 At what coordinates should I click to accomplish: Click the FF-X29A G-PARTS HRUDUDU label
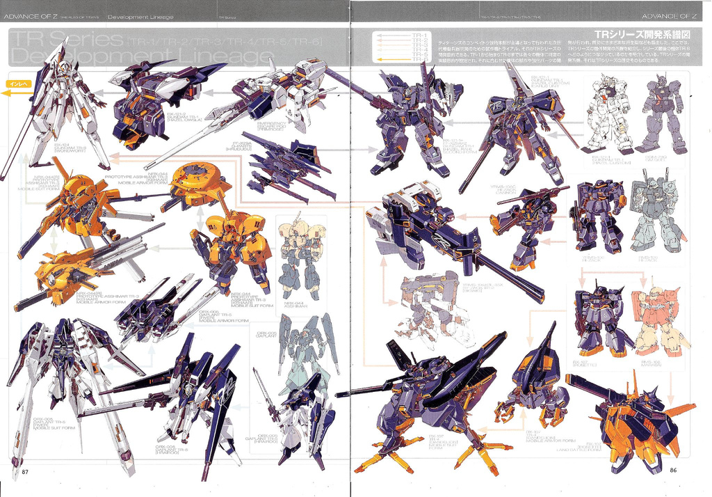[x=238, y=145]
